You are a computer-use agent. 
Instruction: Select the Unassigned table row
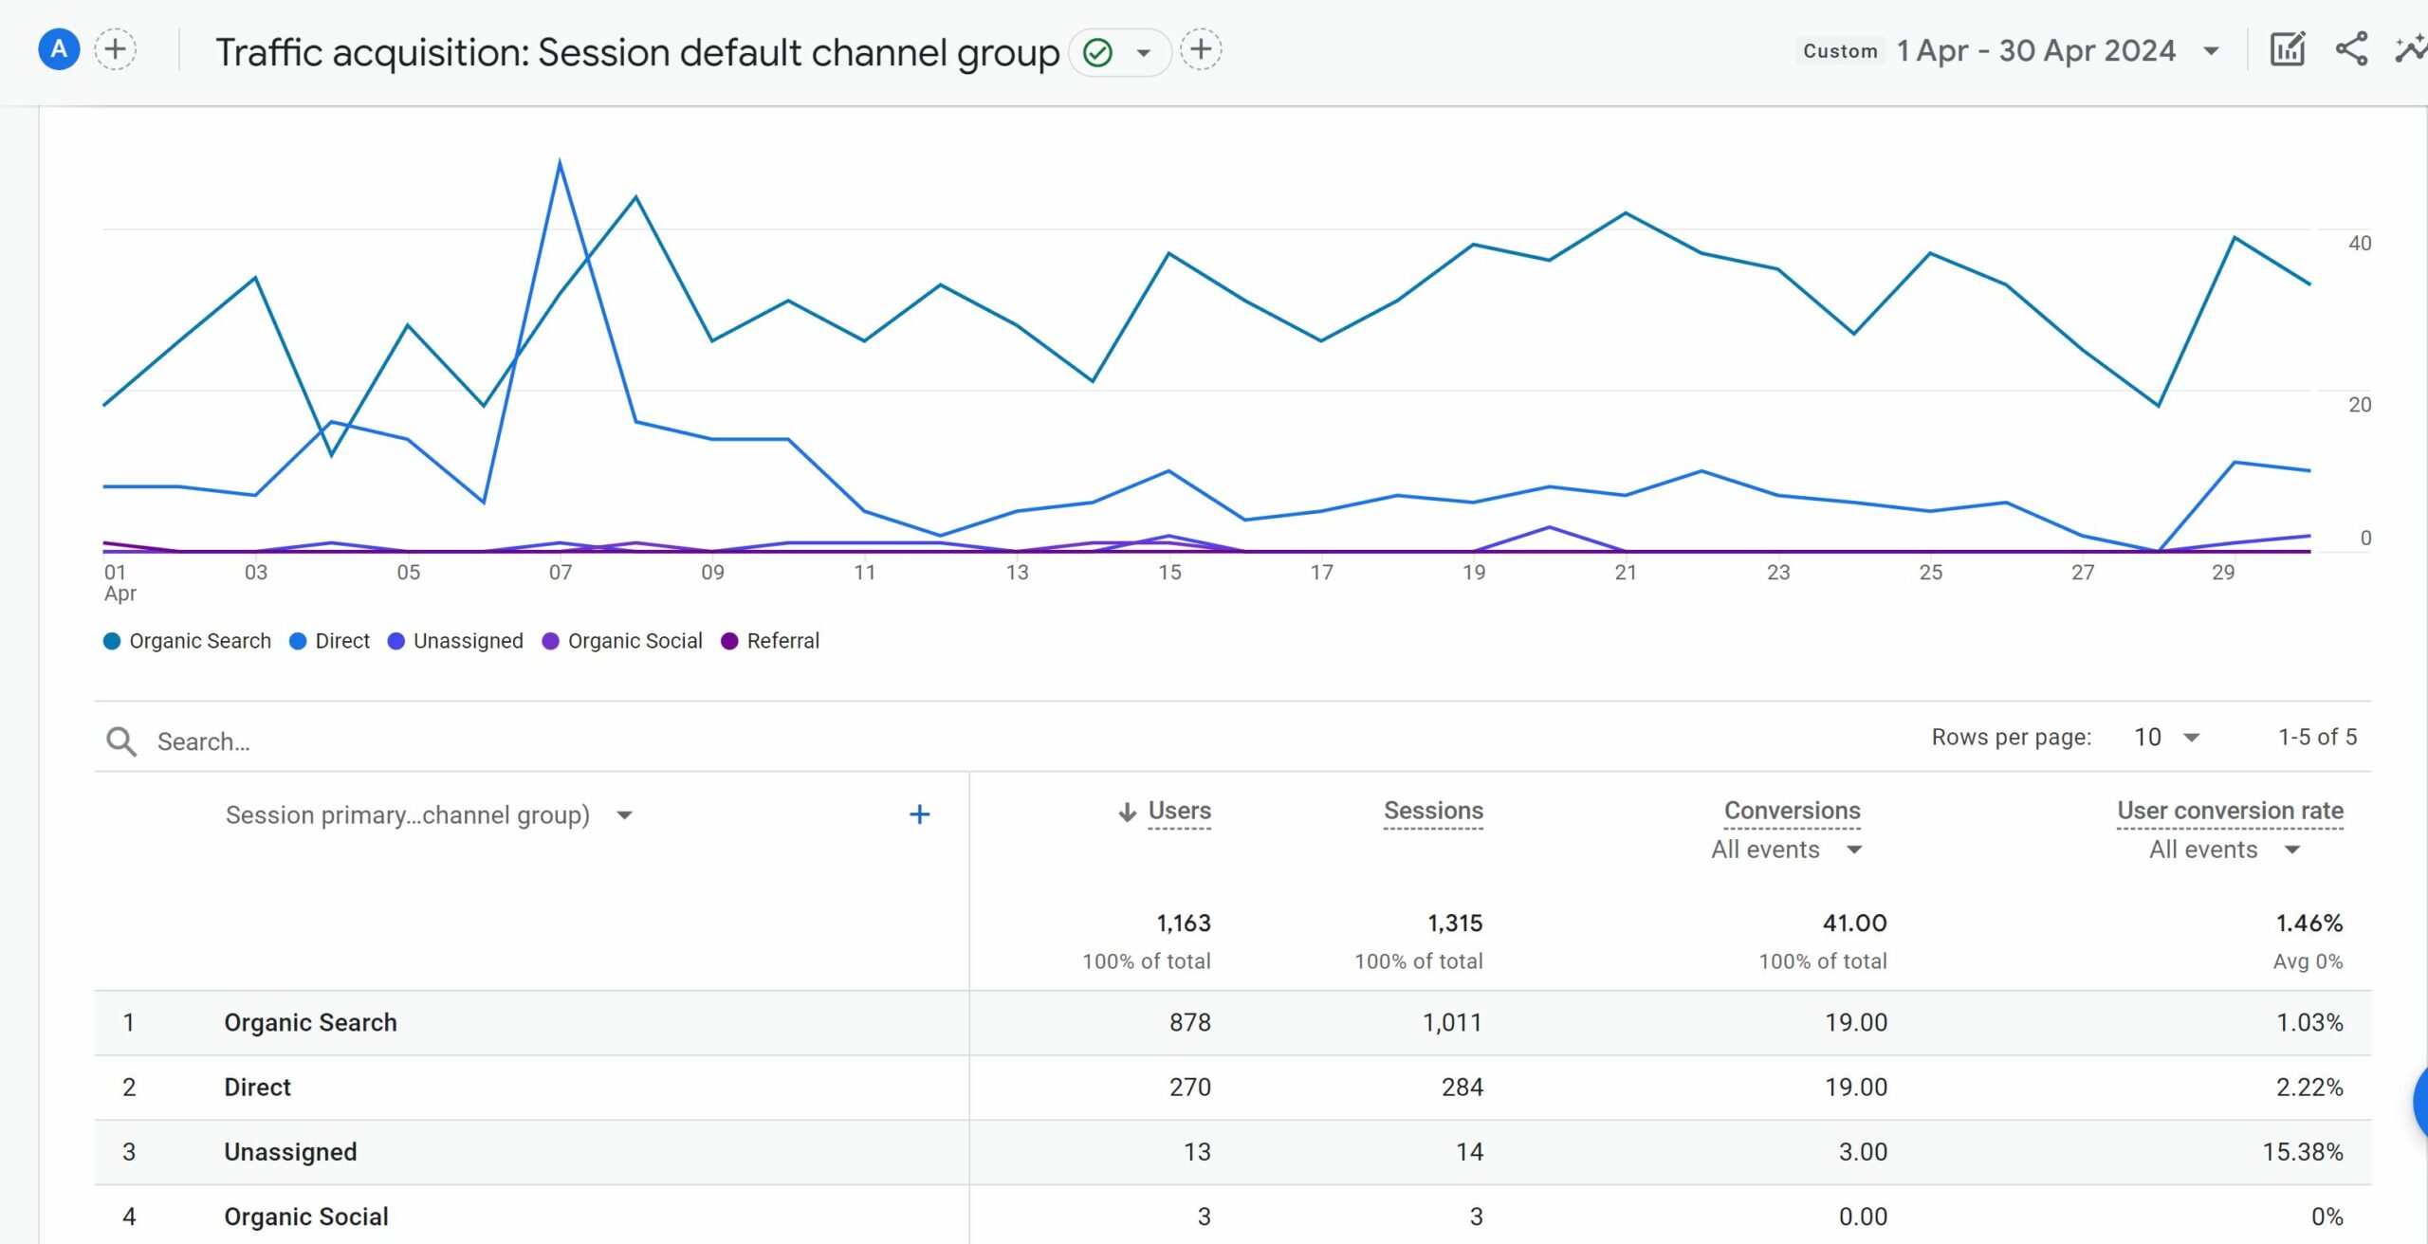tap(1233, 1152)
